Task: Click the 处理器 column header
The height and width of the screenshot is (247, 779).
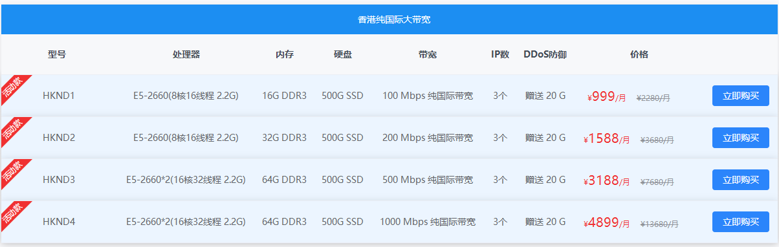Action: click(x=186, y=54)
